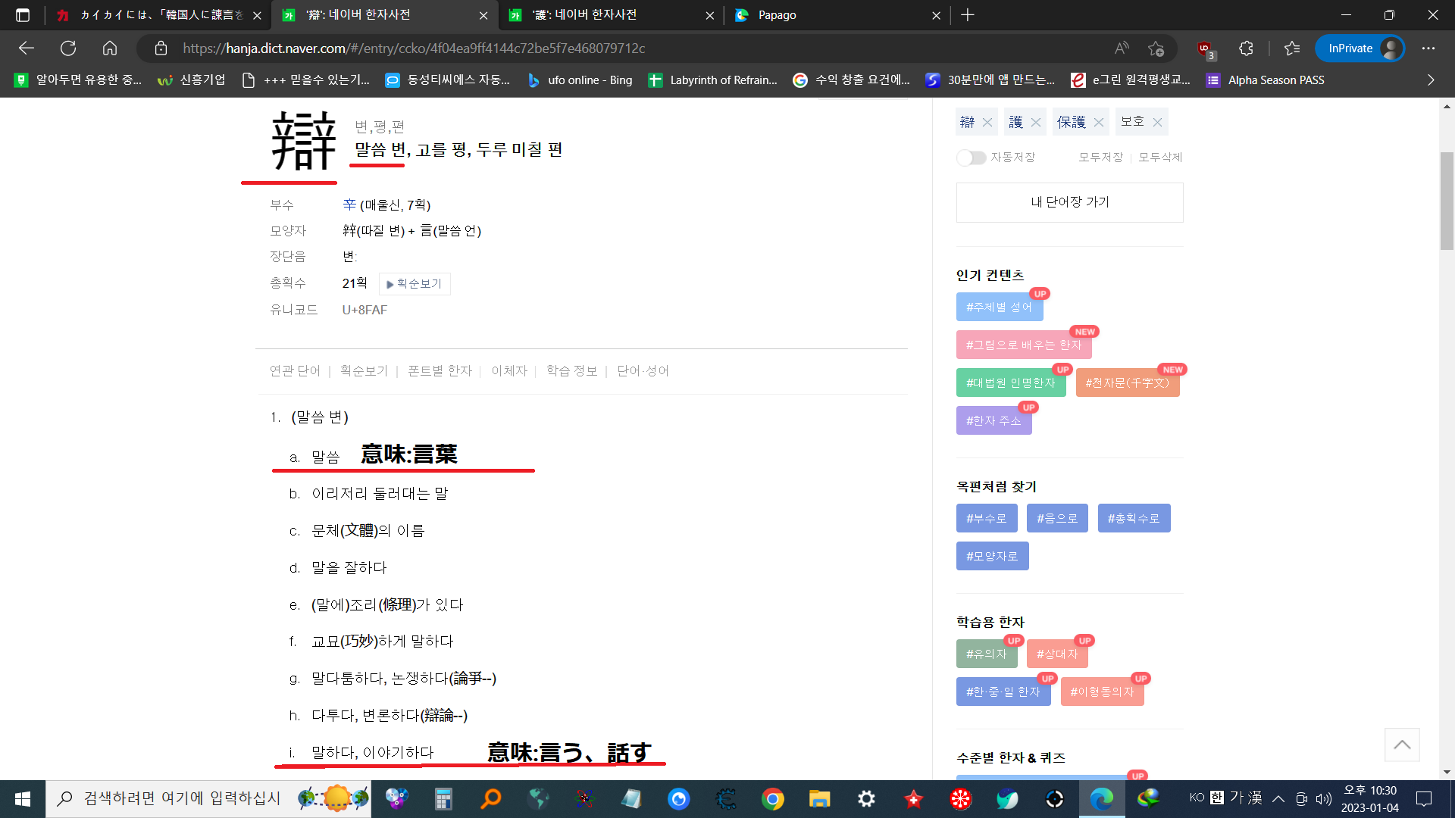Screen dimensions: 1455x818
Task: Click the browser home icon
Action: point(110,48)
